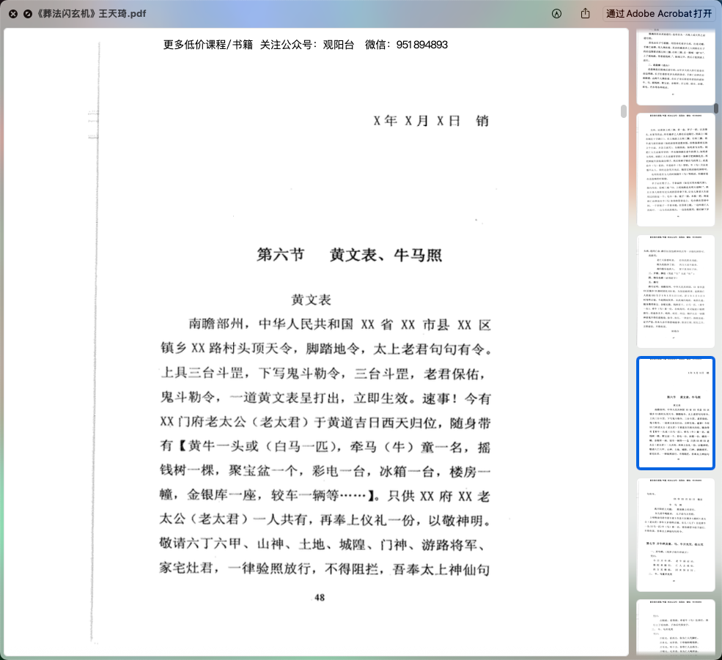Click the top header line with 微信 number 951894893
This screenshot has width=722, height=660.
click(x=306, y=45)
